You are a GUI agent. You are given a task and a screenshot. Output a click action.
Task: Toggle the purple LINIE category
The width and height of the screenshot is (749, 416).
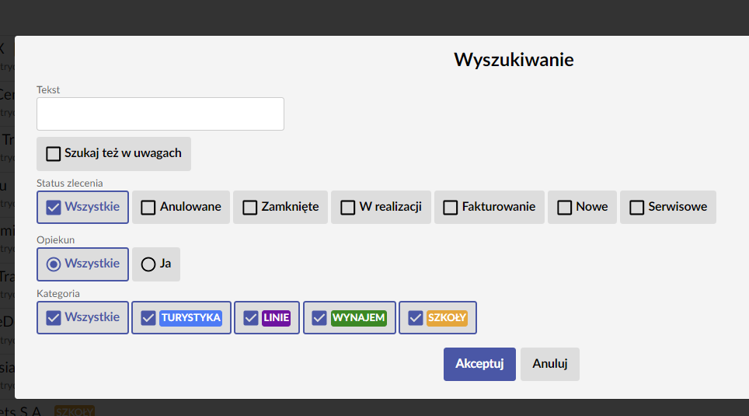(267, 317)
